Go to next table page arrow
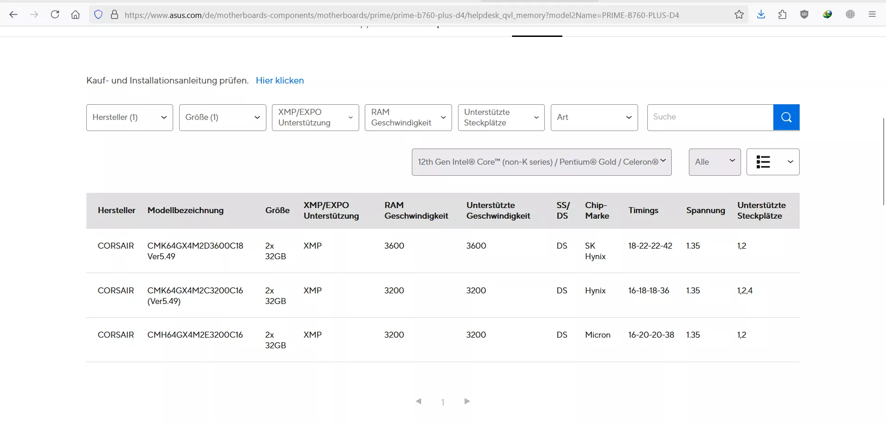Image resolution: width=886 pixels, height=423 pixels. click(x=467, y=401)
